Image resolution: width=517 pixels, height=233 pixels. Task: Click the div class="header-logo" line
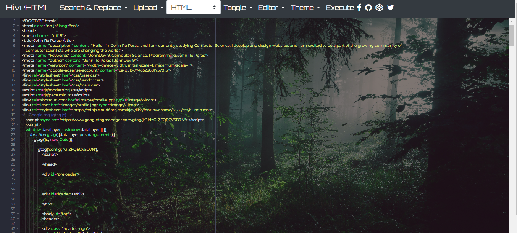pos(66,228)
